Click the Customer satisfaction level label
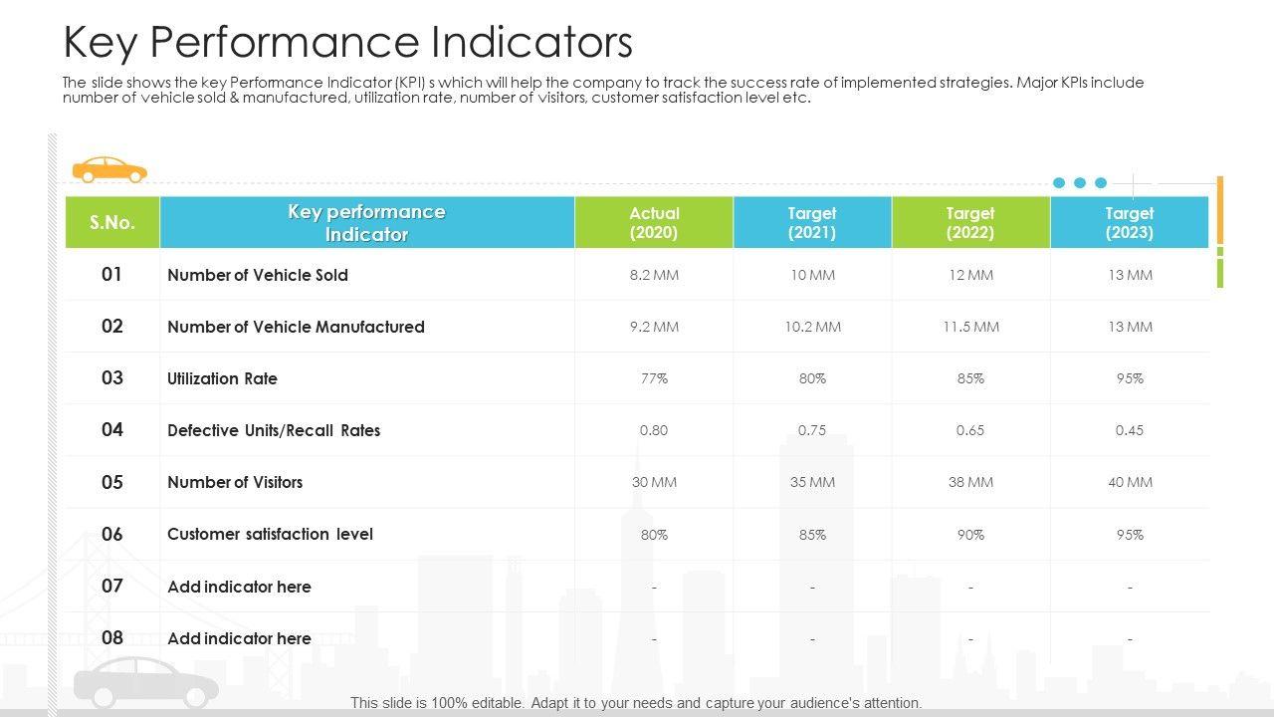The image size is (1274, 717). tap(270, 534)
